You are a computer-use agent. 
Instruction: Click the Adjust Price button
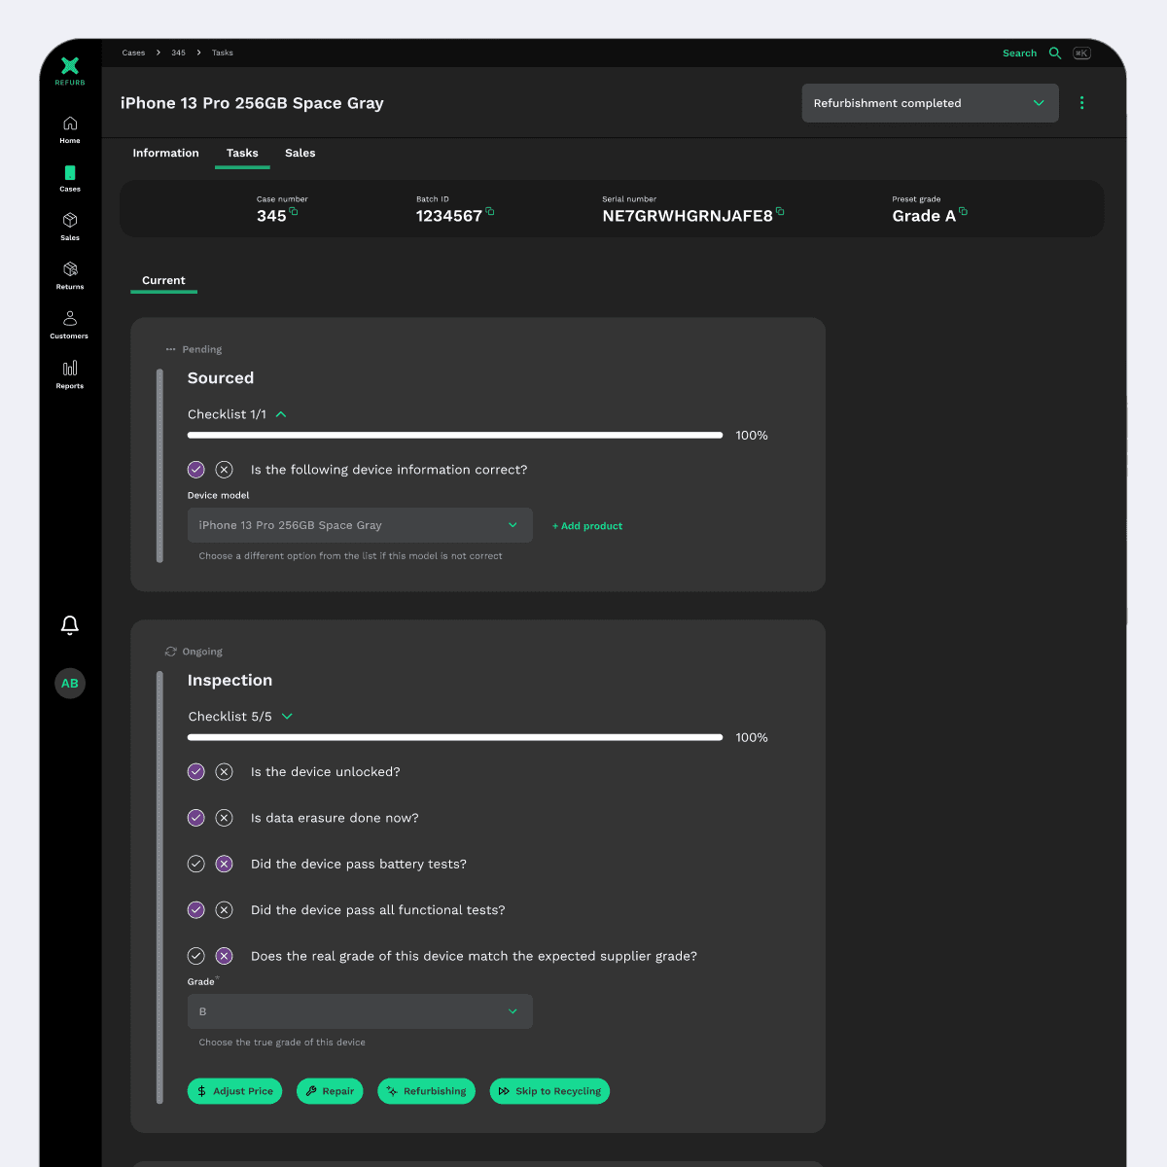tap(234, 1091)
